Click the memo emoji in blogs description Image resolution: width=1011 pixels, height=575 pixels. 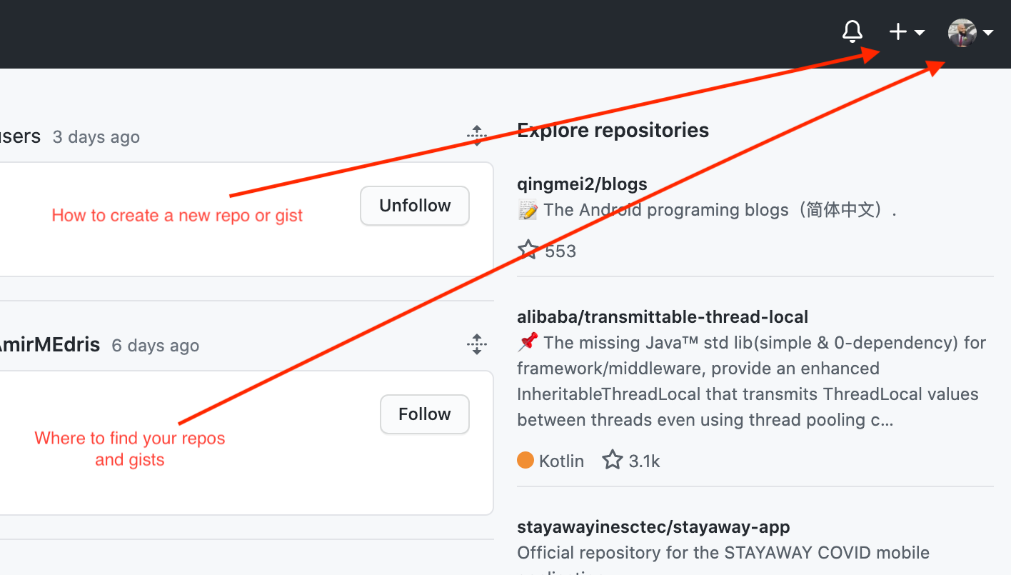click(527, 210)
